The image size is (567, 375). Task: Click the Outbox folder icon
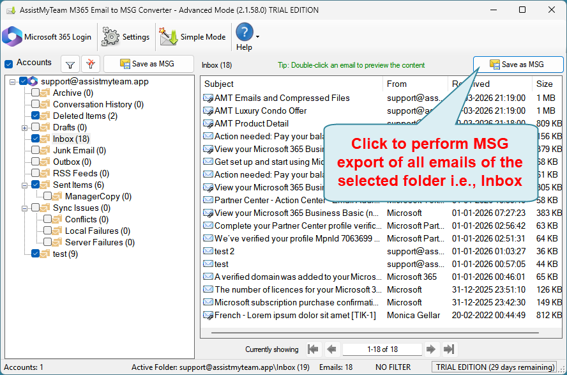(x=45, y=162)
